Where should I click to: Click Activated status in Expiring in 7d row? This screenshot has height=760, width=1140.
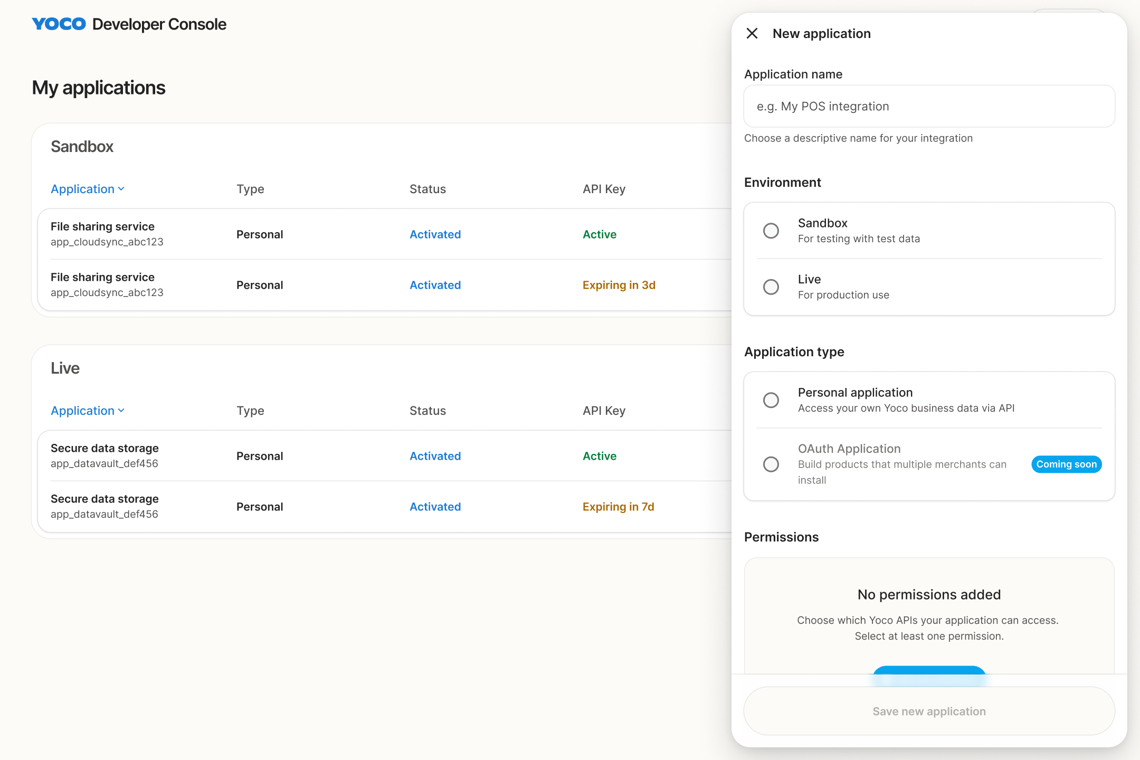pyautogui.click(x=435, y=507)
